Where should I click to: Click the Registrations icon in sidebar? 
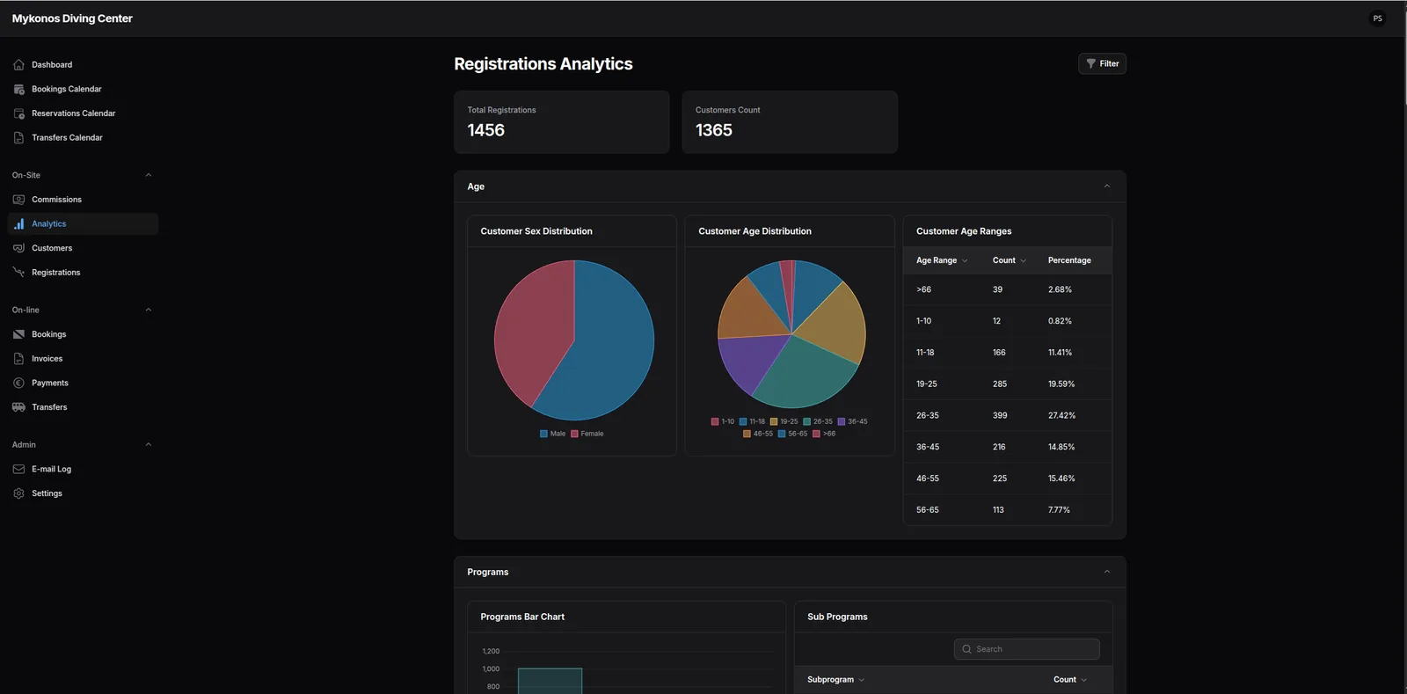(18, 273)
